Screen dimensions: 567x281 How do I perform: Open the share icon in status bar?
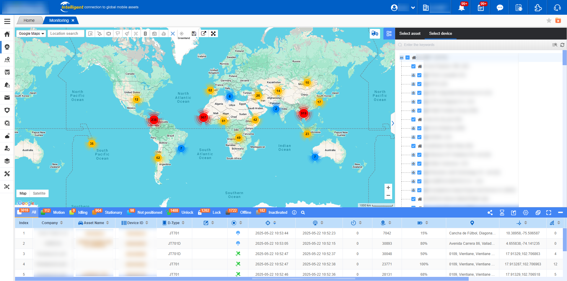490,213
